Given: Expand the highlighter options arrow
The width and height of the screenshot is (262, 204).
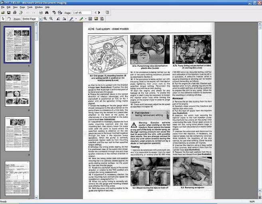Looking at the screenshot, I should point(85,19).
